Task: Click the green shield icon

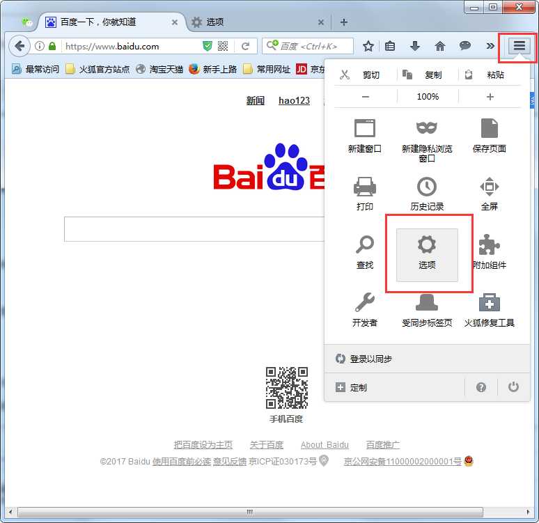Action: (x=208, y=46)
